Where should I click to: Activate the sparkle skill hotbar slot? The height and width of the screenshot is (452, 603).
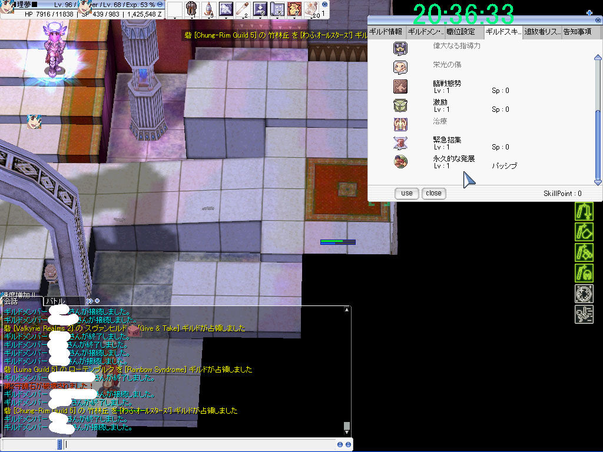[x=226, y=9]
